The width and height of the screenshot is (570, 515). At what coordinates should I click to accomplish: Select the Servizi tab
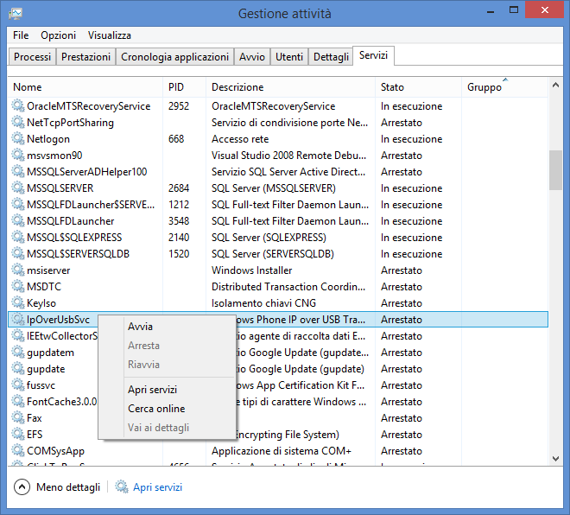click(x=373, y=55)
